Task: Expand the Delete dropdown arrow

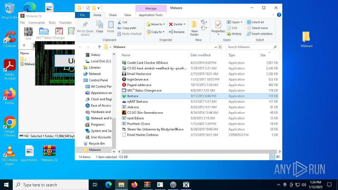Action: tap(184, 24)
